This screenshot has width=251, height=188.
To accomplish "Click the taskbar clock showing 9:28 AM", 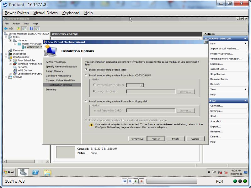I will [236, 172].
